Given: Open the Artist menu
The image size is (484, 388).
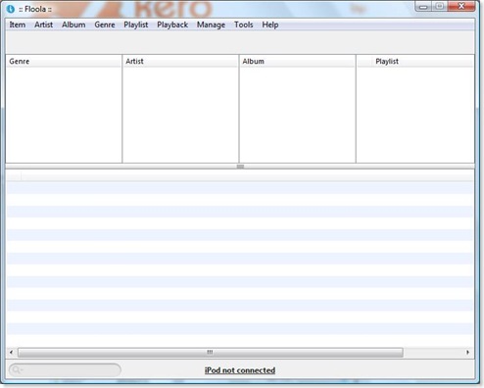Looking at the screenshot, I should tap(44, 24).
